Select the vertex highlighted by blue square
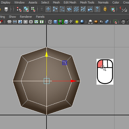This screenshot has height=129, width=129. click(64, 63)
